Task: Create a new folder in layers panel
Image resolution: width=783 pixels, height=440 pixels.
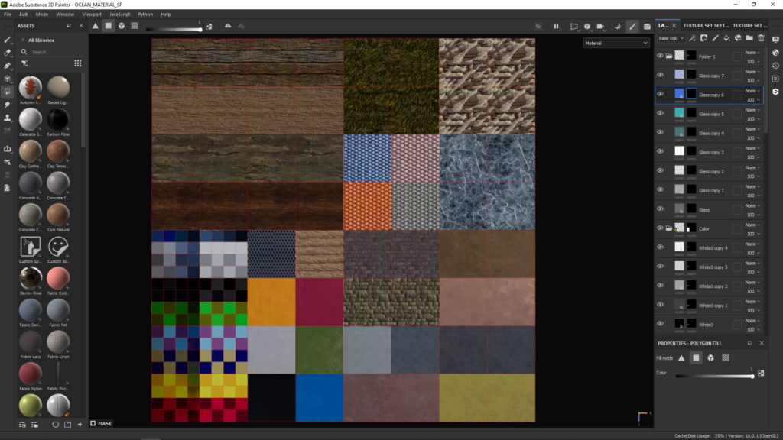Action: coord(749,37)
